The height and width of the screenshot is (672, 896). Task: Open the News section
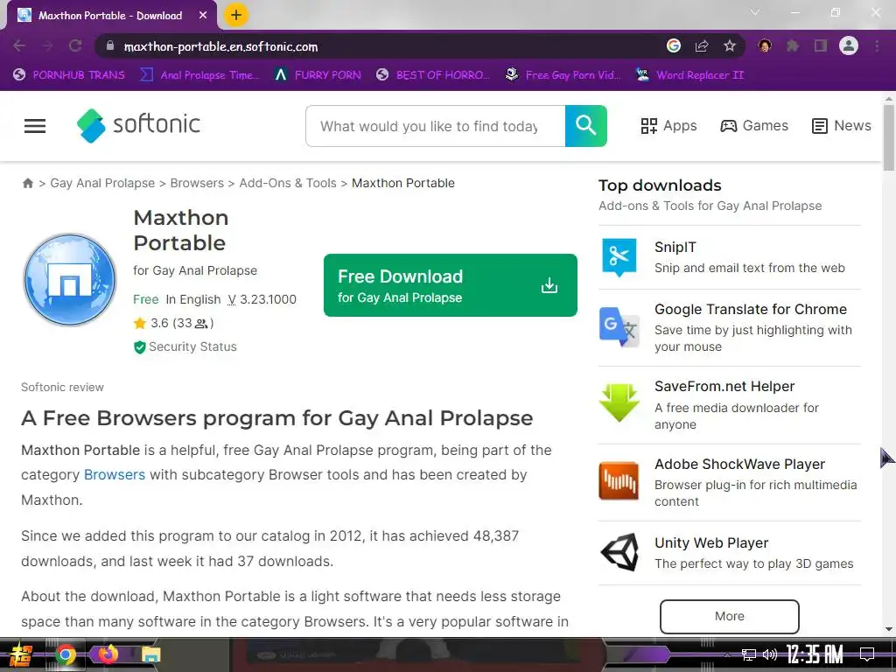click(x=842, y=126)
